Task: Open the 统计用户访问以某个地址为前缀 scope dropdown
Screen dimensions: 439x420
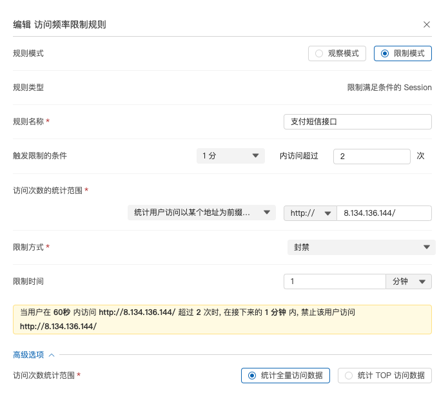Action: pyautogui.click(x=201, y=213)
